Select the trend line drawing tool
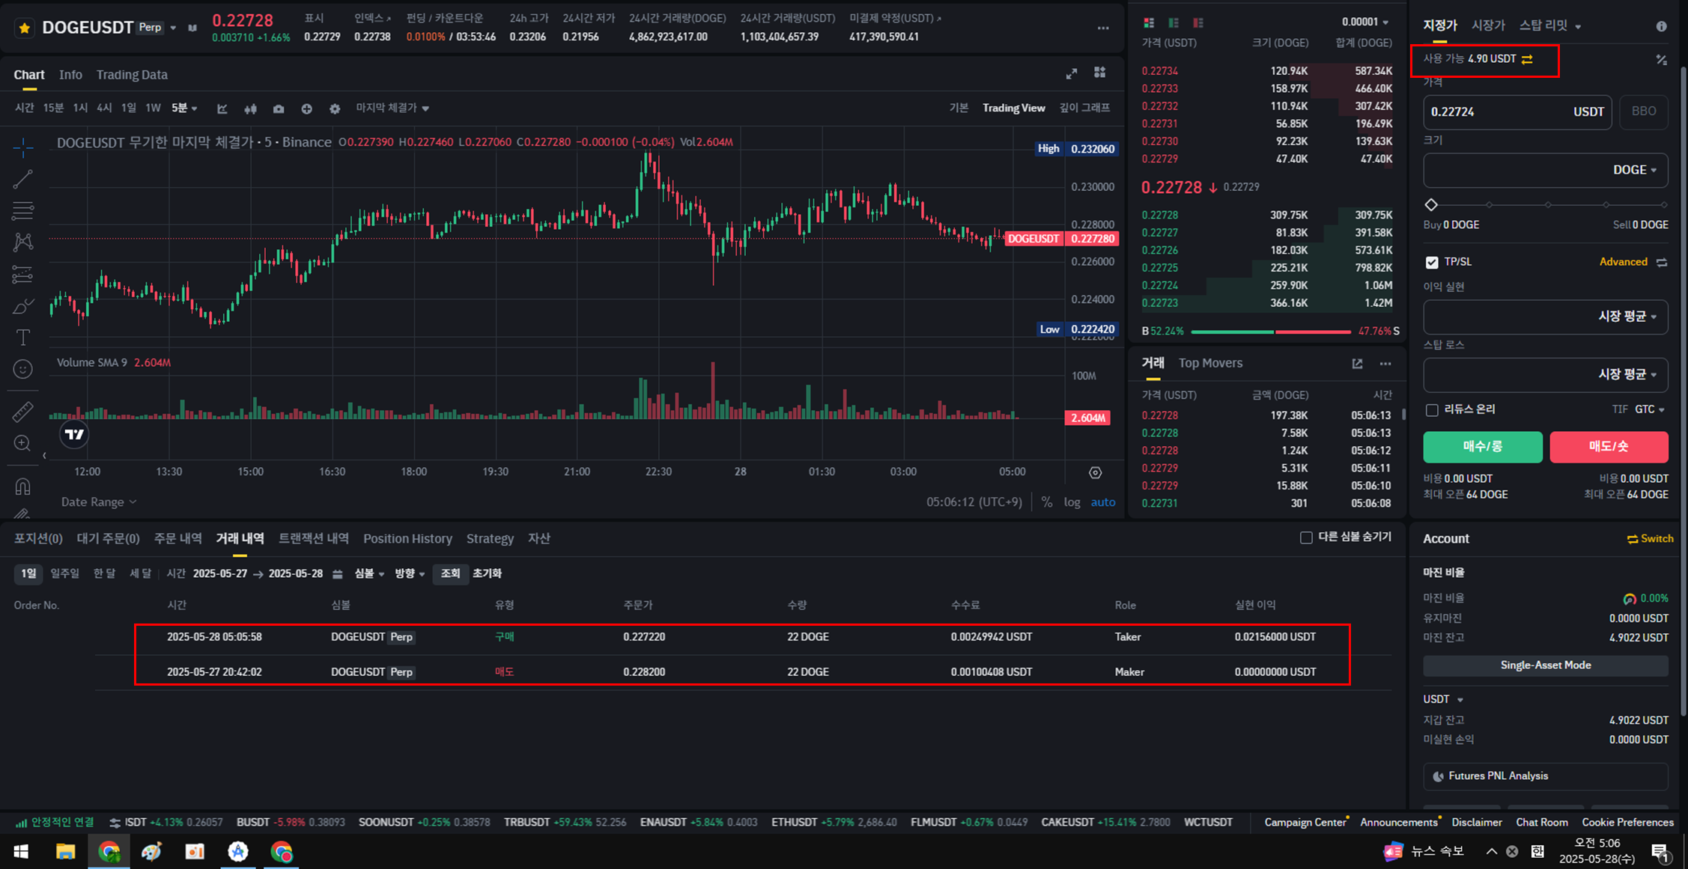The height and width of the screenshot is (869, 1688). click(22, 179)
